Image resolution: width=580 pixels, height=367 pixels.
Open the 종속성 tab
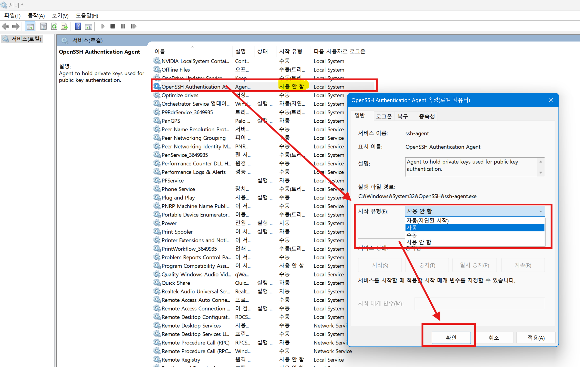pyautogui.click(x=427, y=116)
